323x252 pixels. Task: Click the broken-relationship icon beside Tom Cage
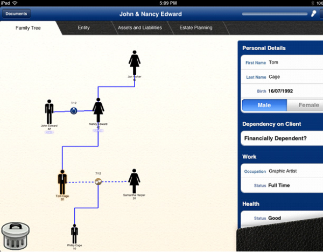pyautogui.click(x=98, y=182)
